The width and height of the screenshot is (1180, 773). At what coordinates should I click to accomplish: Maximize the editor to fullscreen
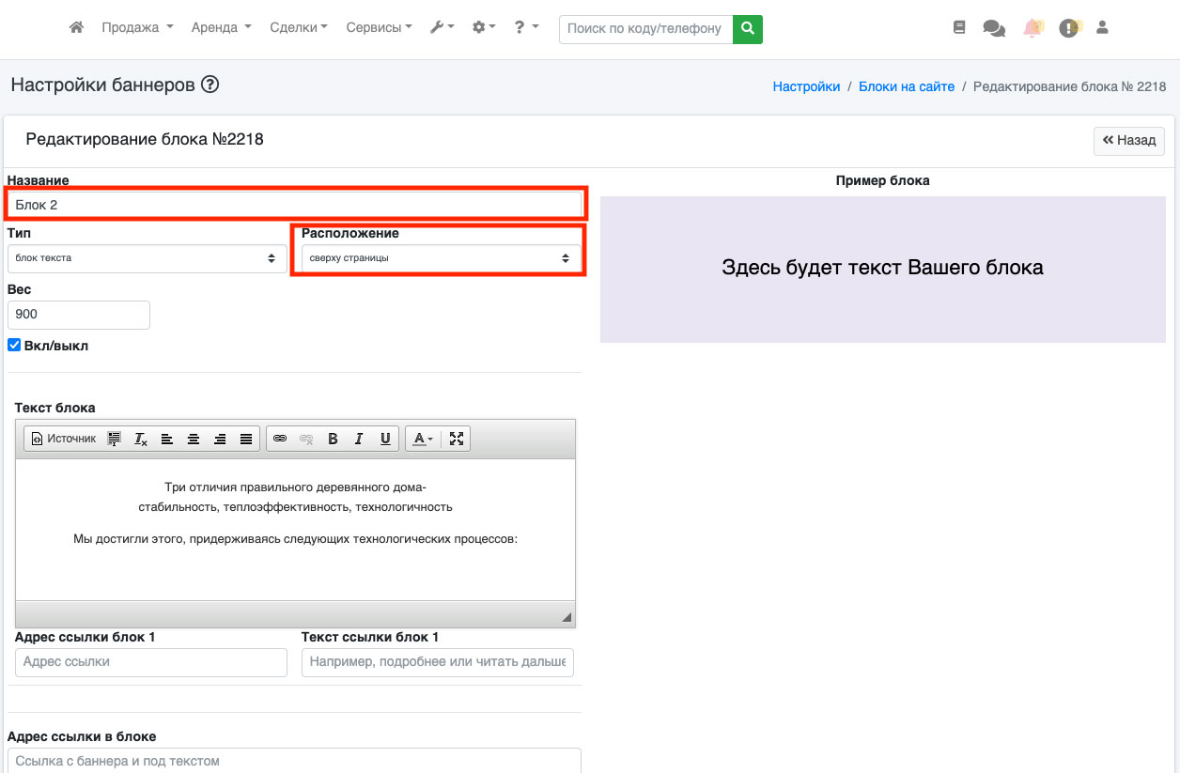pos(457,439)
